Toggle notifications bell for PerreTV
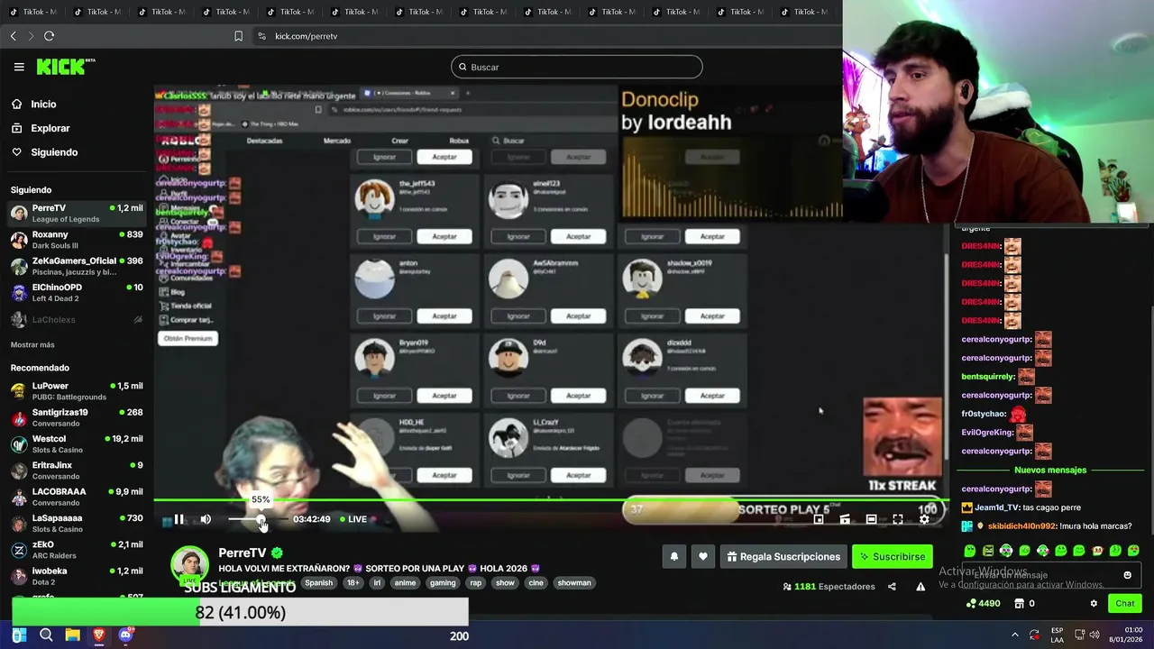Viewport: 1154px width, 649px height. [x=673, y=557]
